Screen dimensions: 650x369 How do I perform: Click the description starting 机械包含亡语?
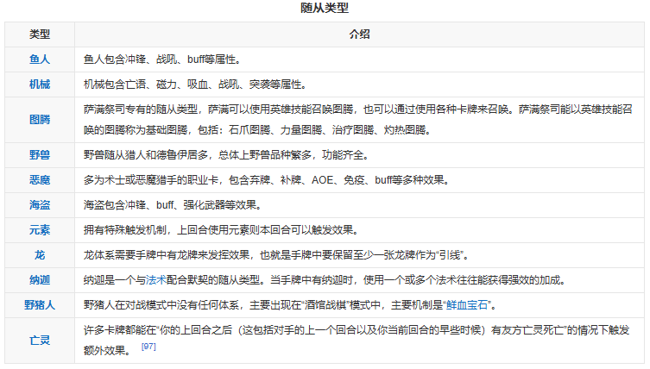coord(195,84)
